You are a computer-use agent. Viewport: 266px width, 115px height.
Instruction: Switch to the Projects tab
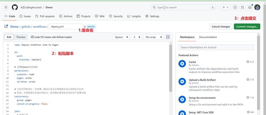click(83, 16)
